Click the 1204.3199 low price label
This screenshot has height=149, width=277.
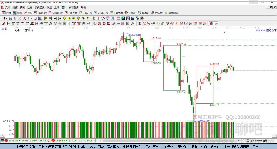coord(203,121)
